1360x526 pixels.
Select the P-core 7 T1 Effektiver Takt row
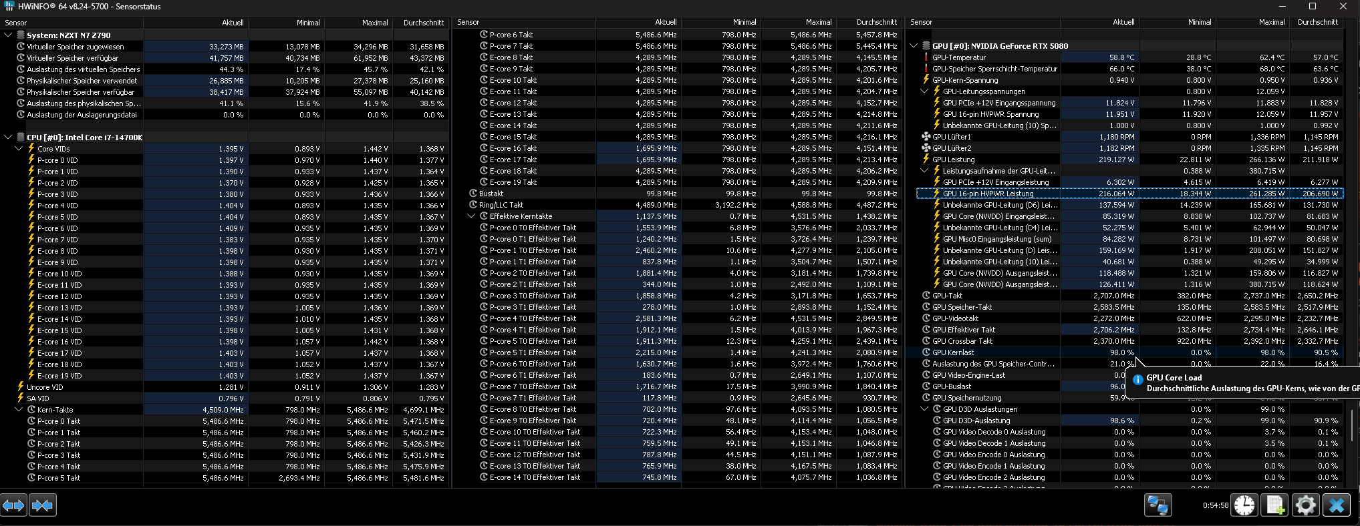coord(677,398)
